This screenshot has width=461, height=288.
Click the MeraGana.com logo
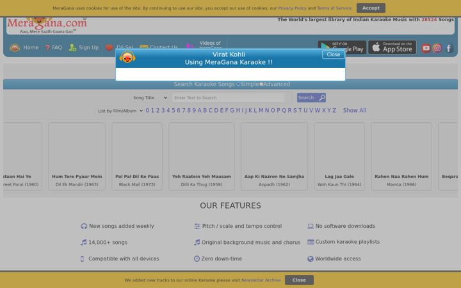[x=47, y=25]
